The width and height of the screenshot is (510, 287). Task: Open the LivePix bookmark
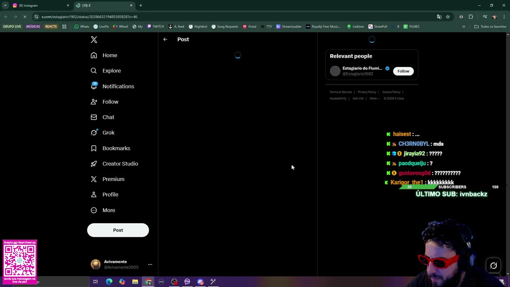[x=101, y=27]
